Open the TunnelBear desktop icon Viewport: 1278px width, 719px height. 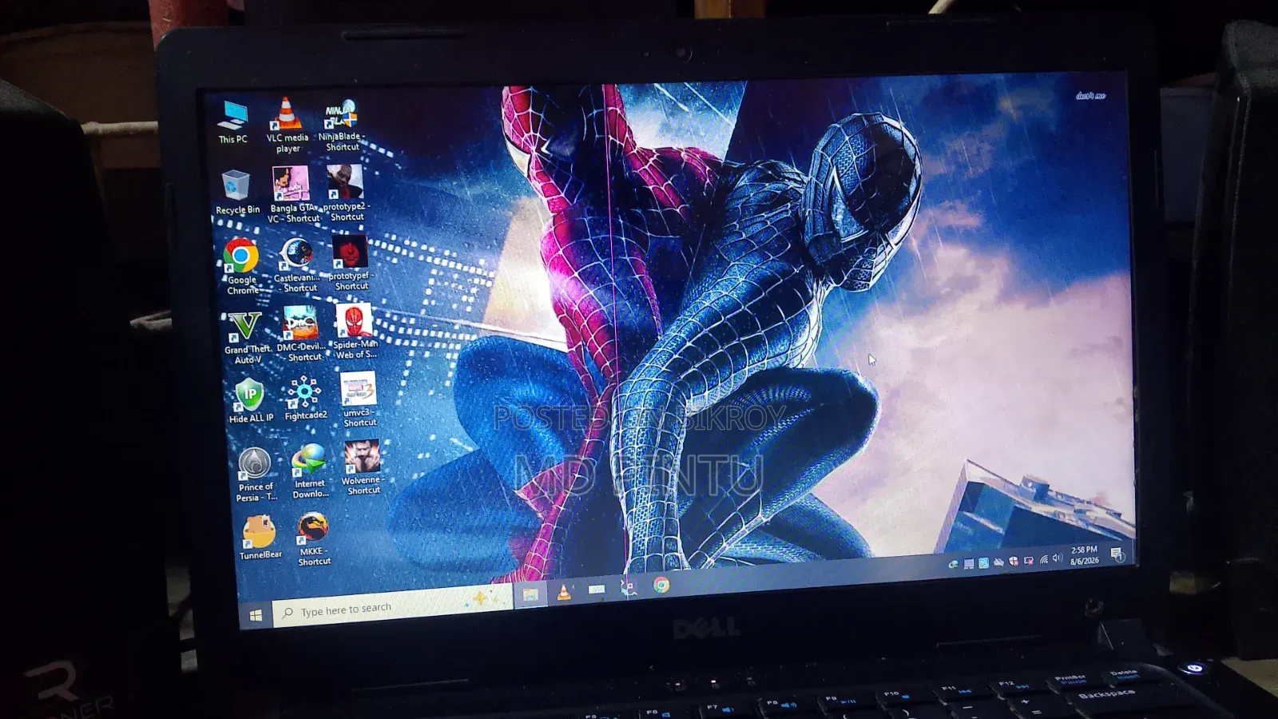point(260,537)
